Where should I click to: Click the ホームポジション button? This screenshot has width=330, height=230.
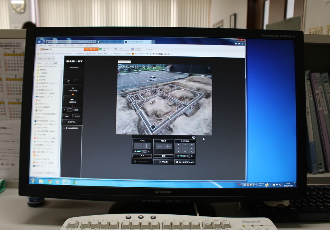click(185, 162)
